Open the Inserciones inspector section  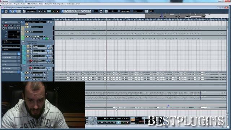[x=9, y=54]
